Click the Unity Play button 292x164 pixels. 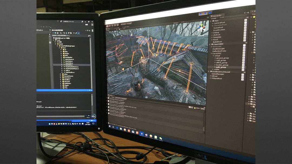[x=201, y=13]
